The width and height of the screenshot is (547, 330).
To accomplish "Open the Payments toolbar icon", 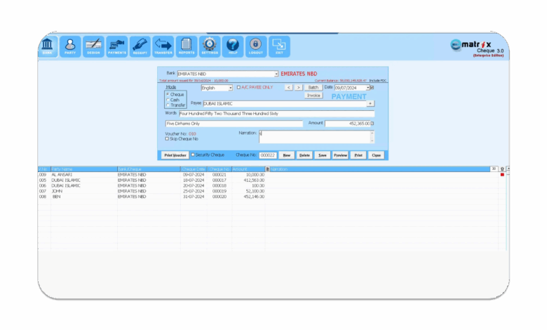I will pyautogui.click(x=117, y=46).
